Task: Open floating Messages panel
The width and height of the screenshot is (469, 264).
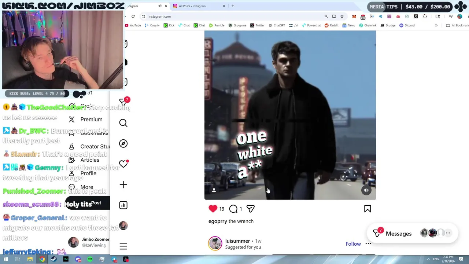Action: (413, 233)
